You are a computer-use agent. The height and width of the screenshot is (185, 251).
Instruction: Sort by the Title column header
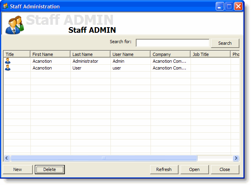[17, 54]
